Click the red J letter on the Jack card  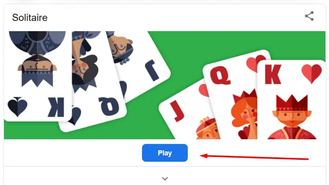(178, 111)
